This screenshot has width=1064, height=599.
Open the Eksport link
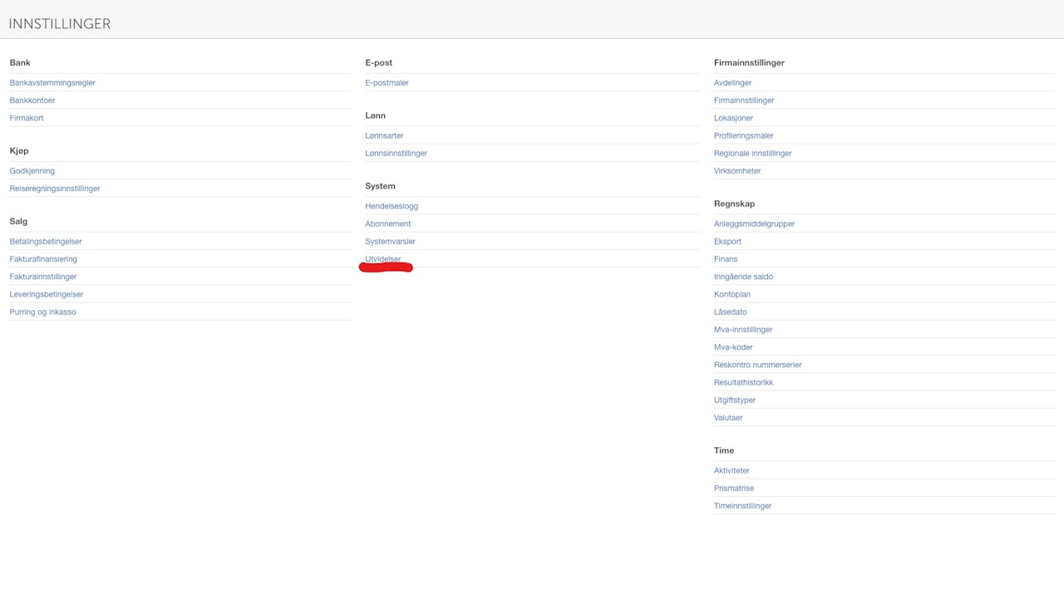point(728,242)
